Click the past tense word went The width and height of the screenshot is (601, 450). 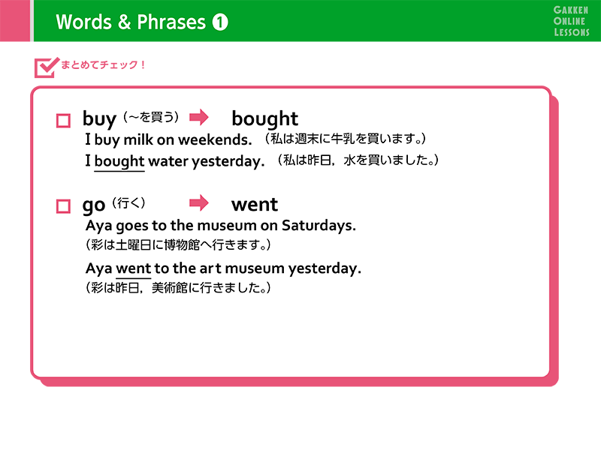(254, 204)
